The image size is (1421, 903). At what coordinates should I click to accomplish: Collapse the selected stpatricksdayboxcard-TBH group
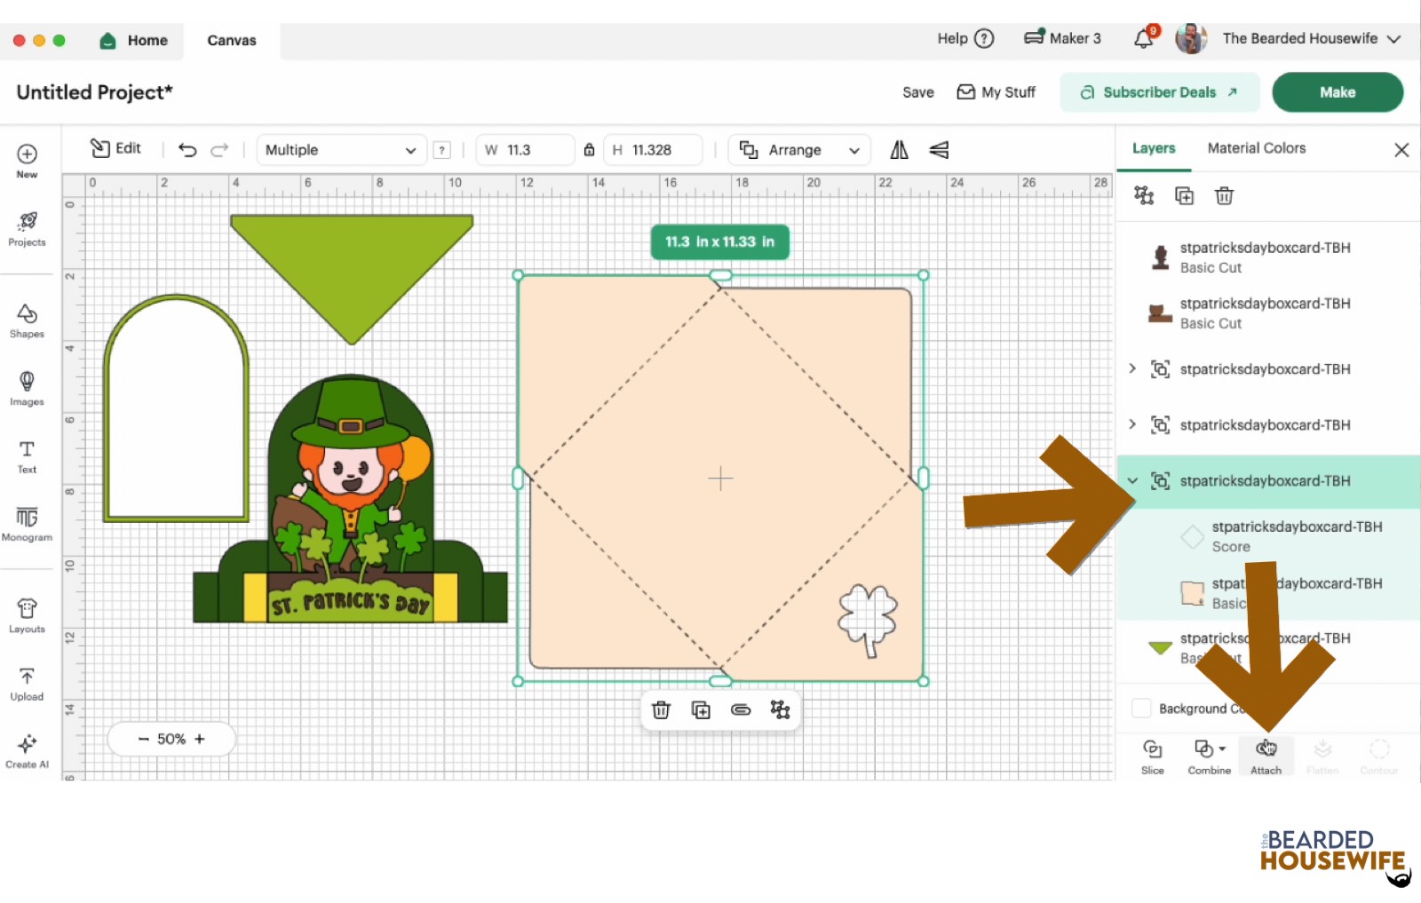click(x=1132, y=480)
